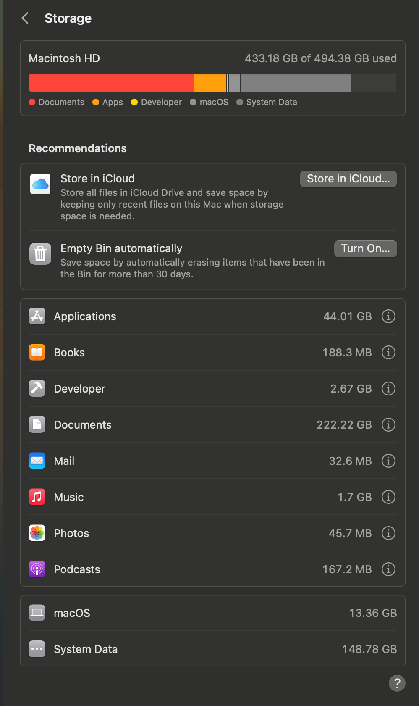This screenshot has height=706, width=419.
Task: Open info for Documents storage
Action: pyautogui.click(x=388, y=424)
